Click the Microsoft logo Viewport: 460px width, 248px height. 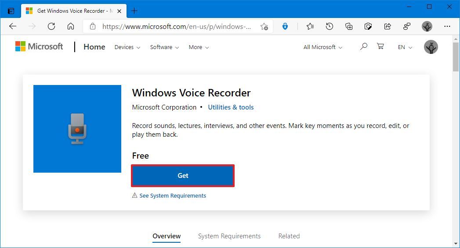pos(39,46)
